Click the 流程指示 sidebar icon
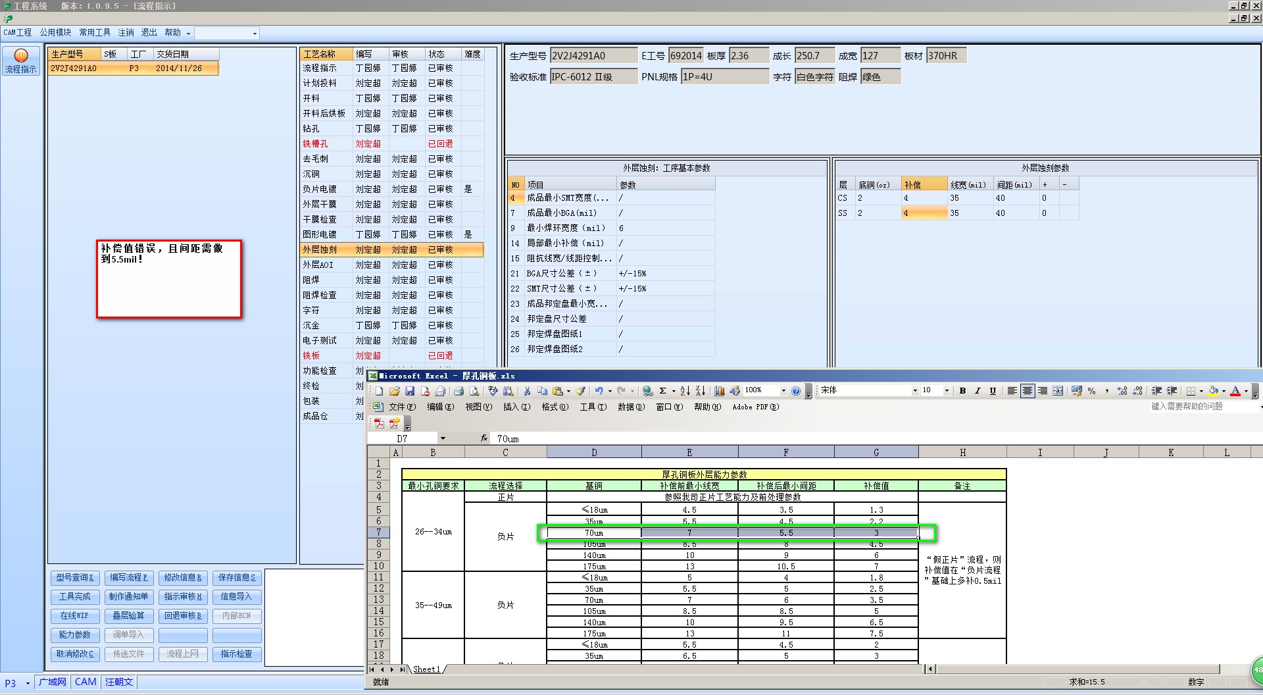Viewport: 1263px width, 695px height. (21, 61)
